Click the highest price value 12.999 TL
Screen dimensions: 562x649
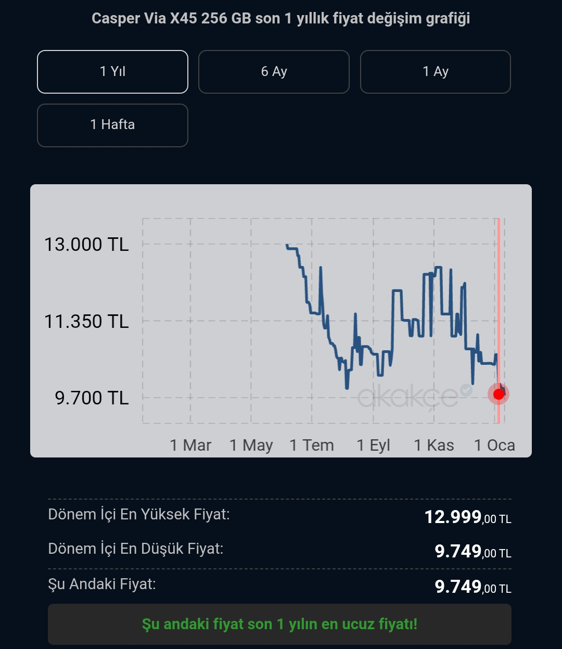[468, 517]
